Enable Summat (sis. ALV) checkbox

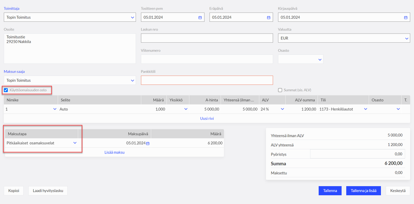[x=280, y=90]
